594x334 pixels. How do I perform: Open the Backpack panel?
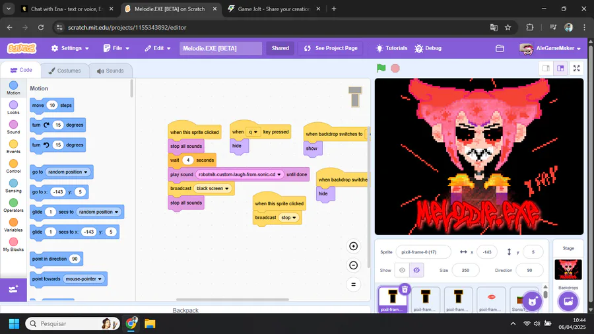click(x=185, y=310)
